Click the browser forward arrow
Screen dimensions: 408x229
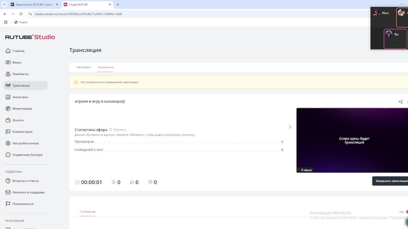click(13, 14)
